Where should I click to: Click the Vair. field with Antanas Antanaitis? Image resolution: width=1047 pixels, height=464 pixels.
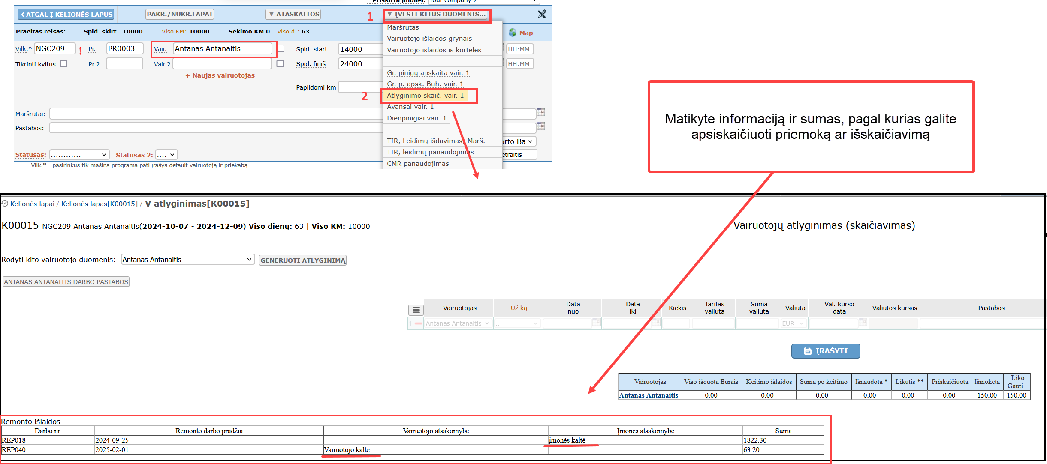[x=222, y=48]
